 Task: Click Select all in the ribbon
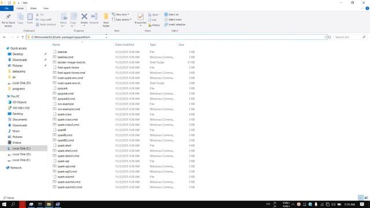171,14
